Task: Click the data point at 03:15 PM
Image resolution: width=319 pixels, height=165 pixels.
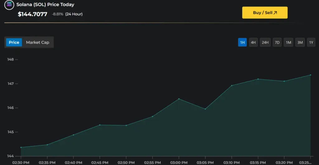Action: click(258, 79)
